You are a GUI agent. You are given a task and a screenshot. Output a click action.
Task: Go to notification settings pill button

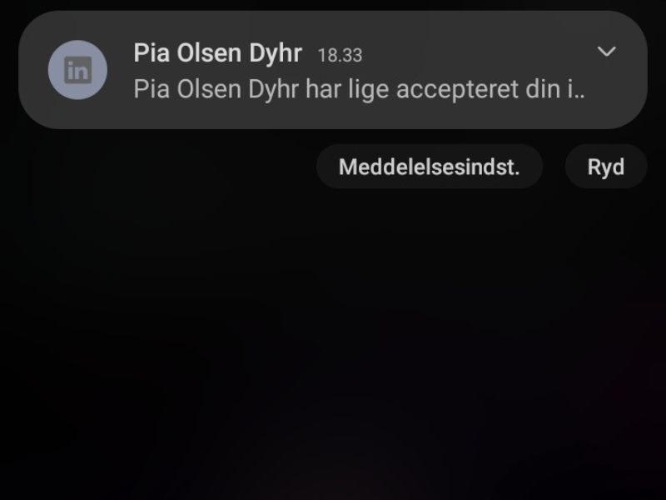(x=430, y=166)
